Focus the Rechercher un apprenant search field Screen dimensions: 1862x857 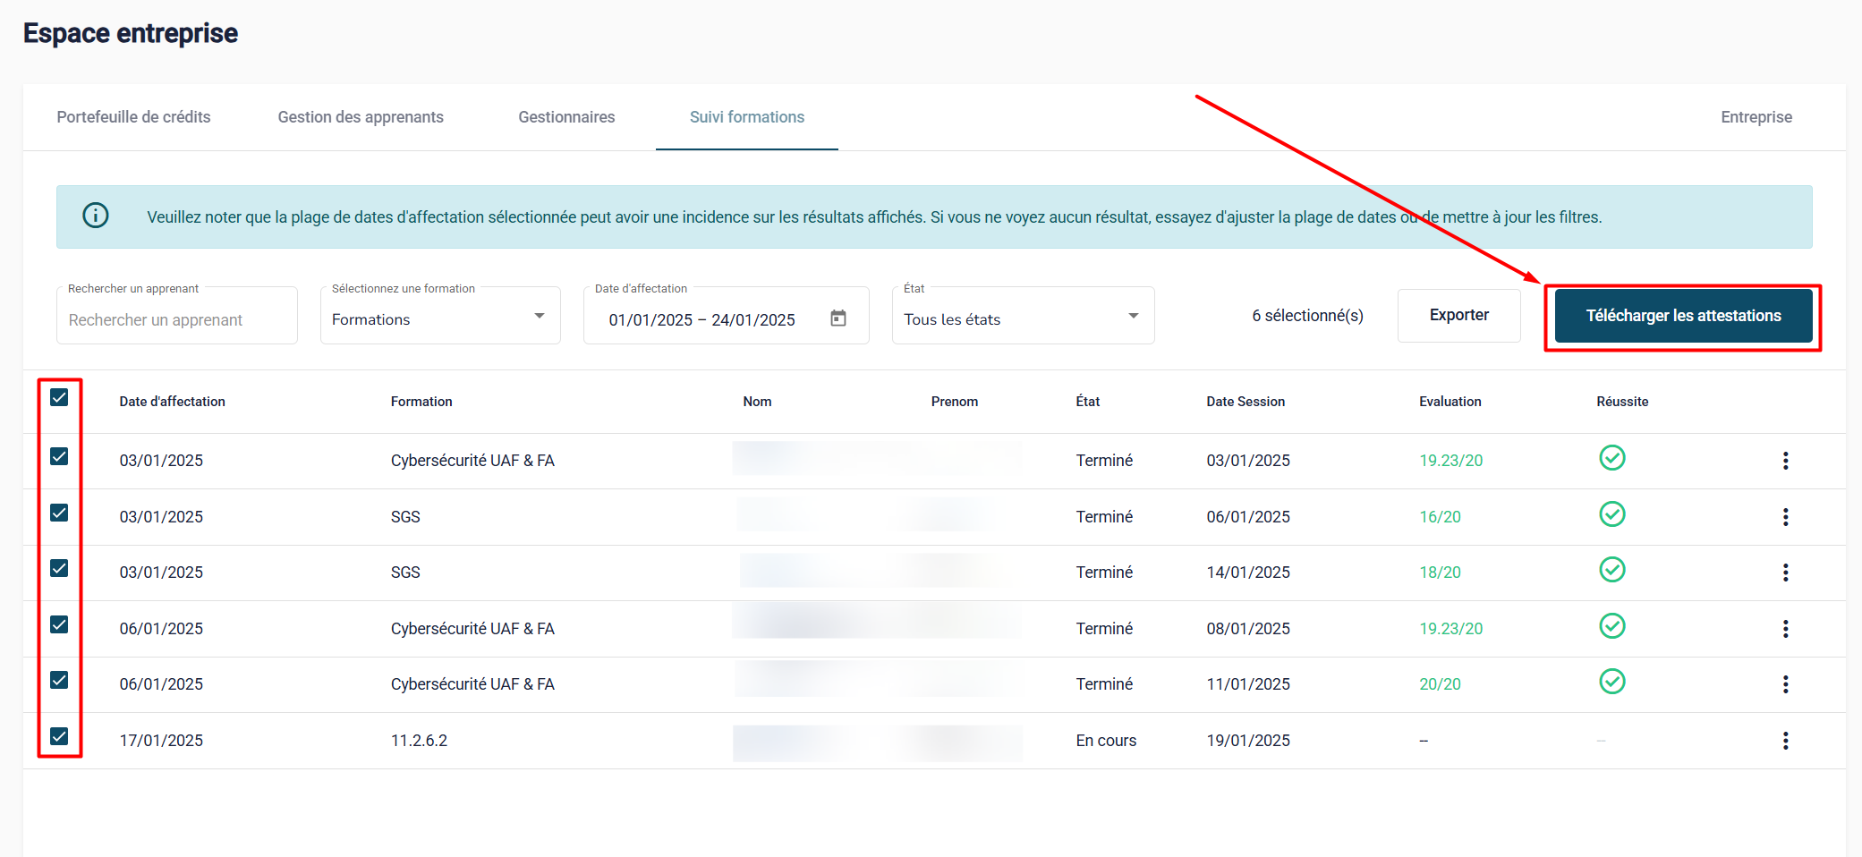tap(177, 319)
